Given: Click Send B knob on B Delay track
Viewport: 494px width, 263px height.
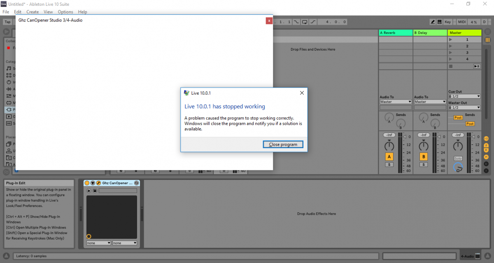Looking at the screenshot, I should [436, 123].
